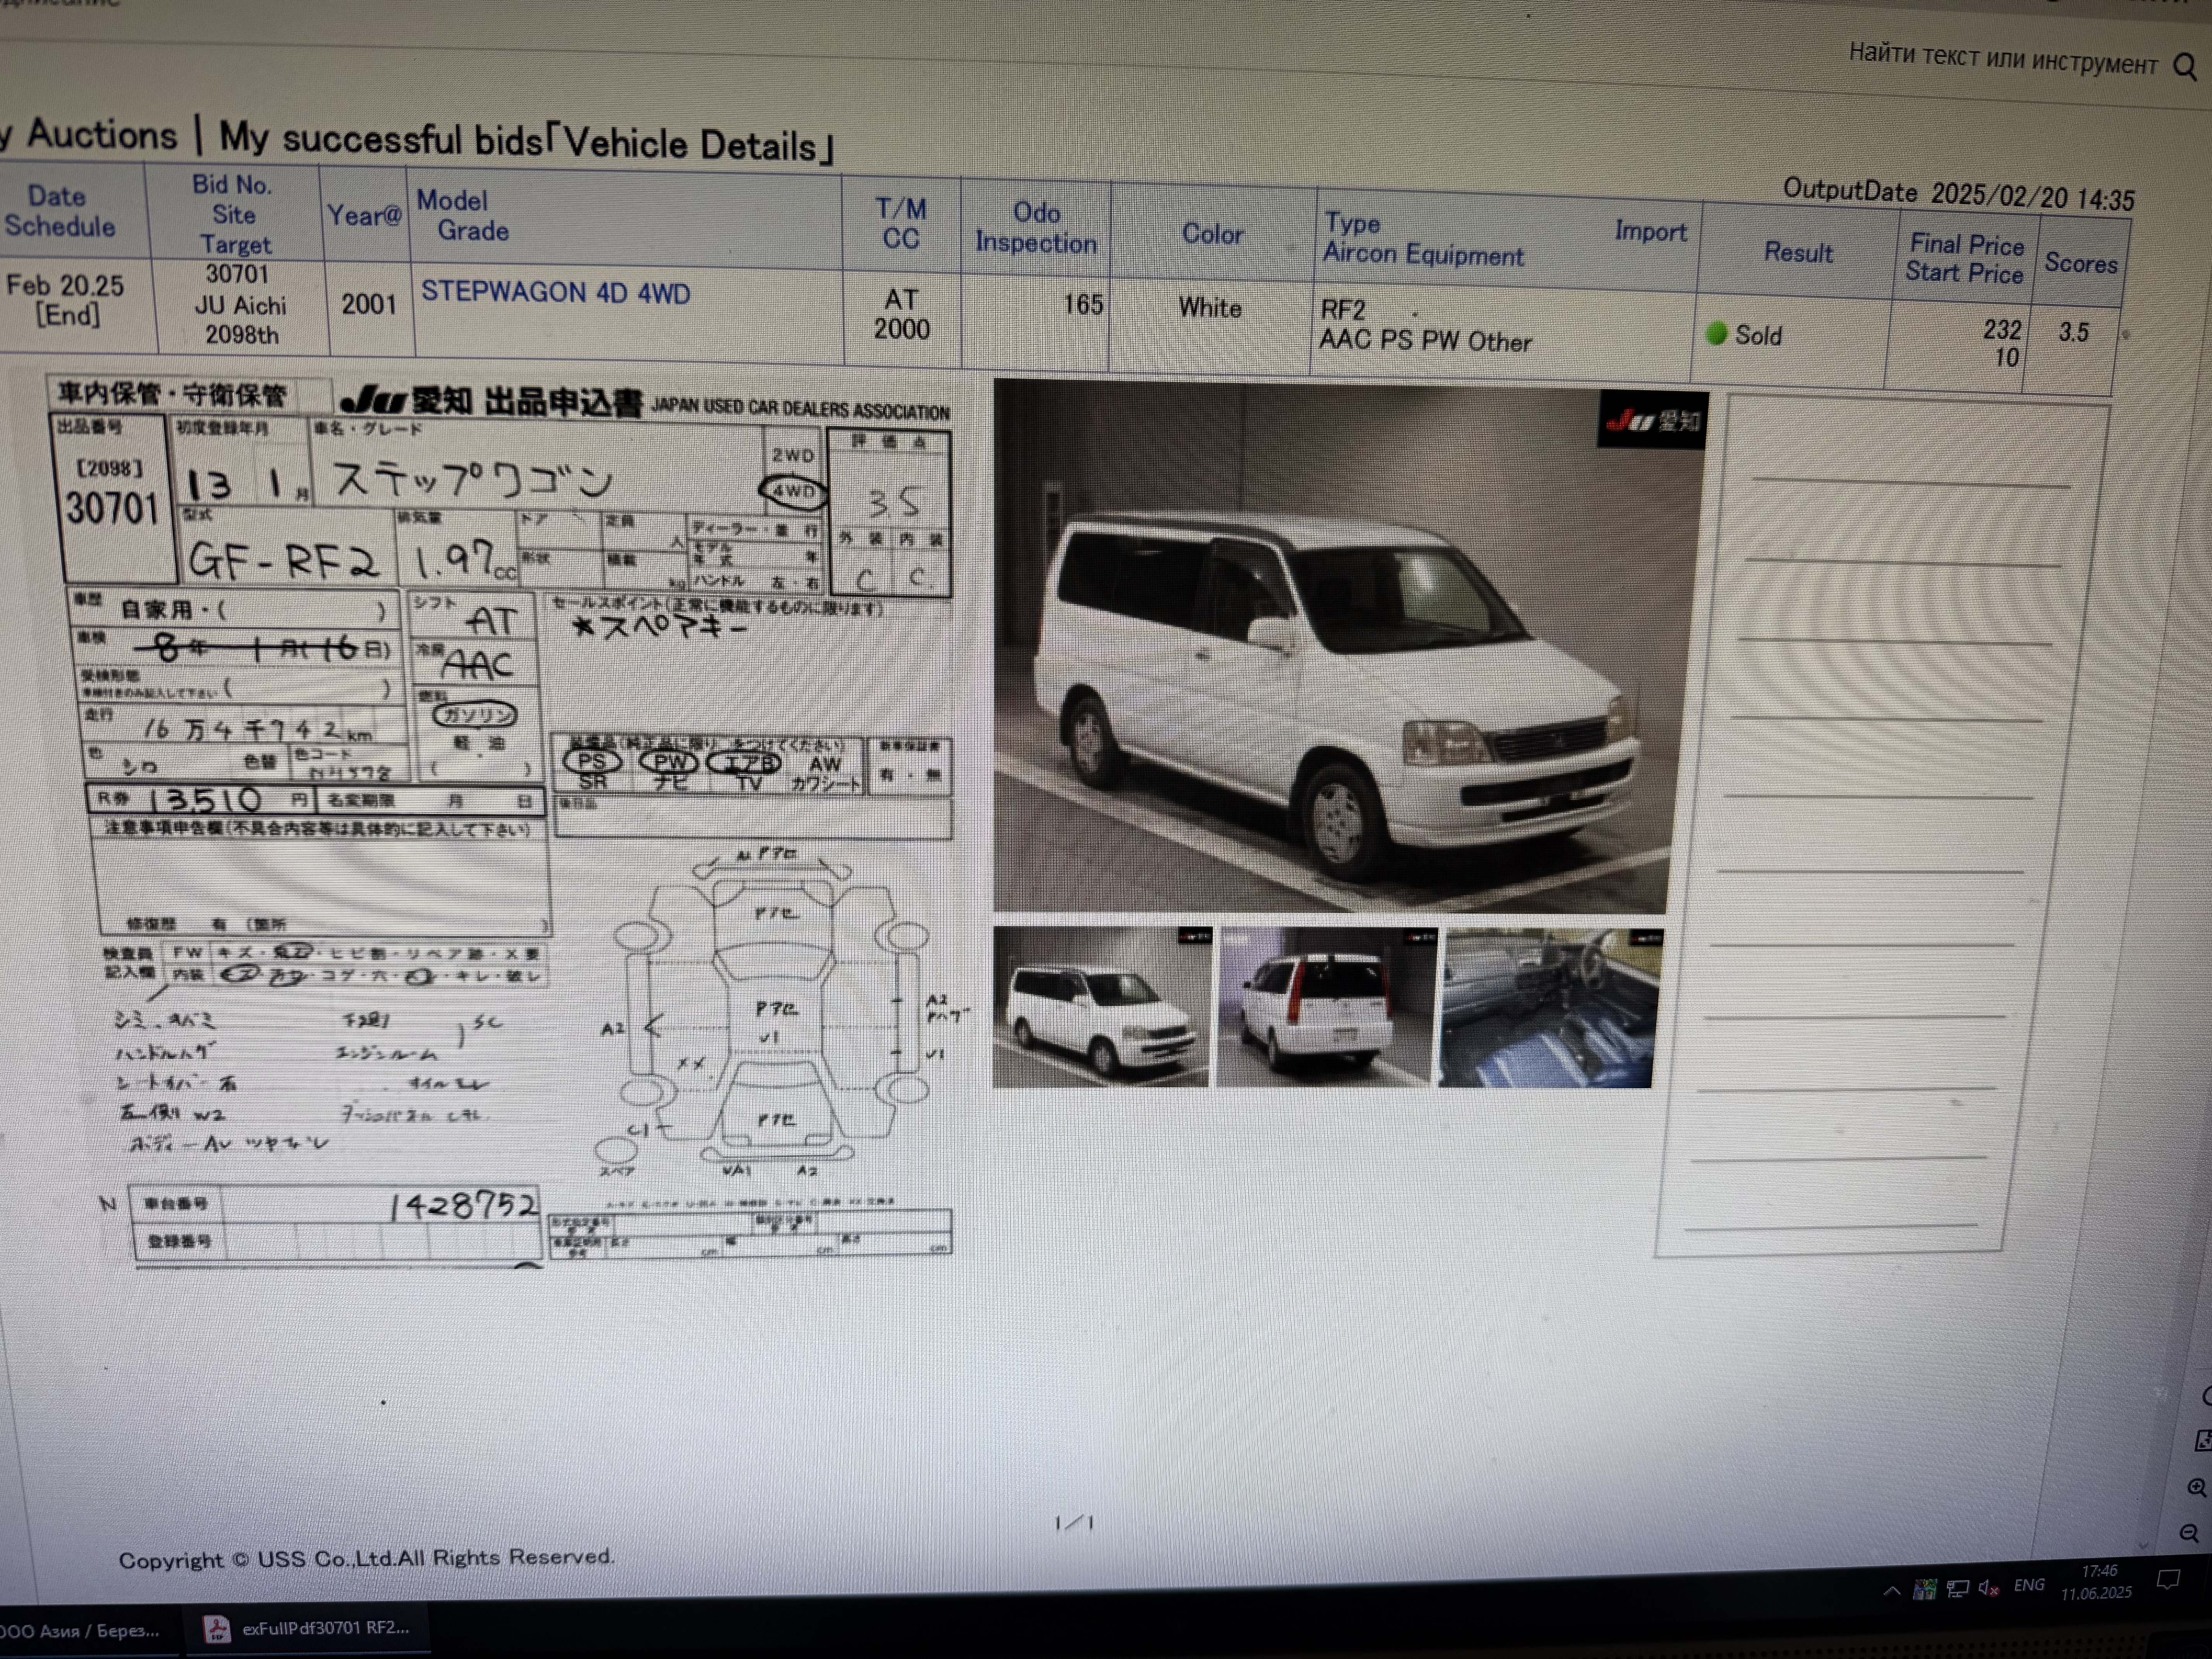Change the ENG input language

(2029, 1585)
